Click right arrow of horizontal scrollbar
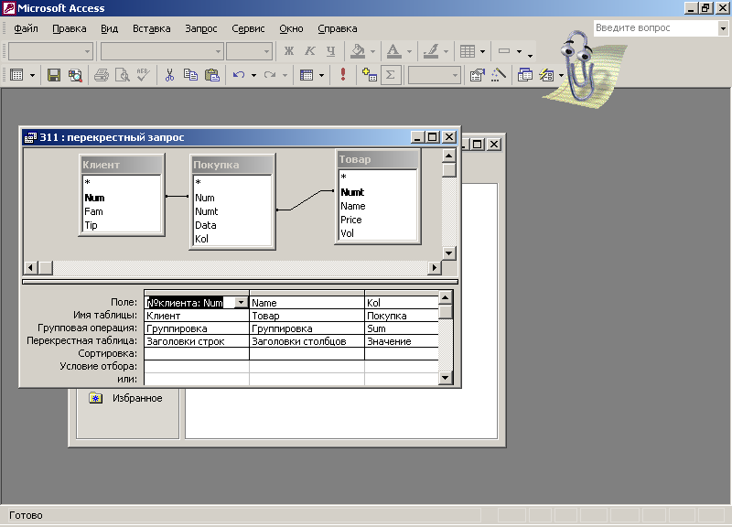 point(434,267)
